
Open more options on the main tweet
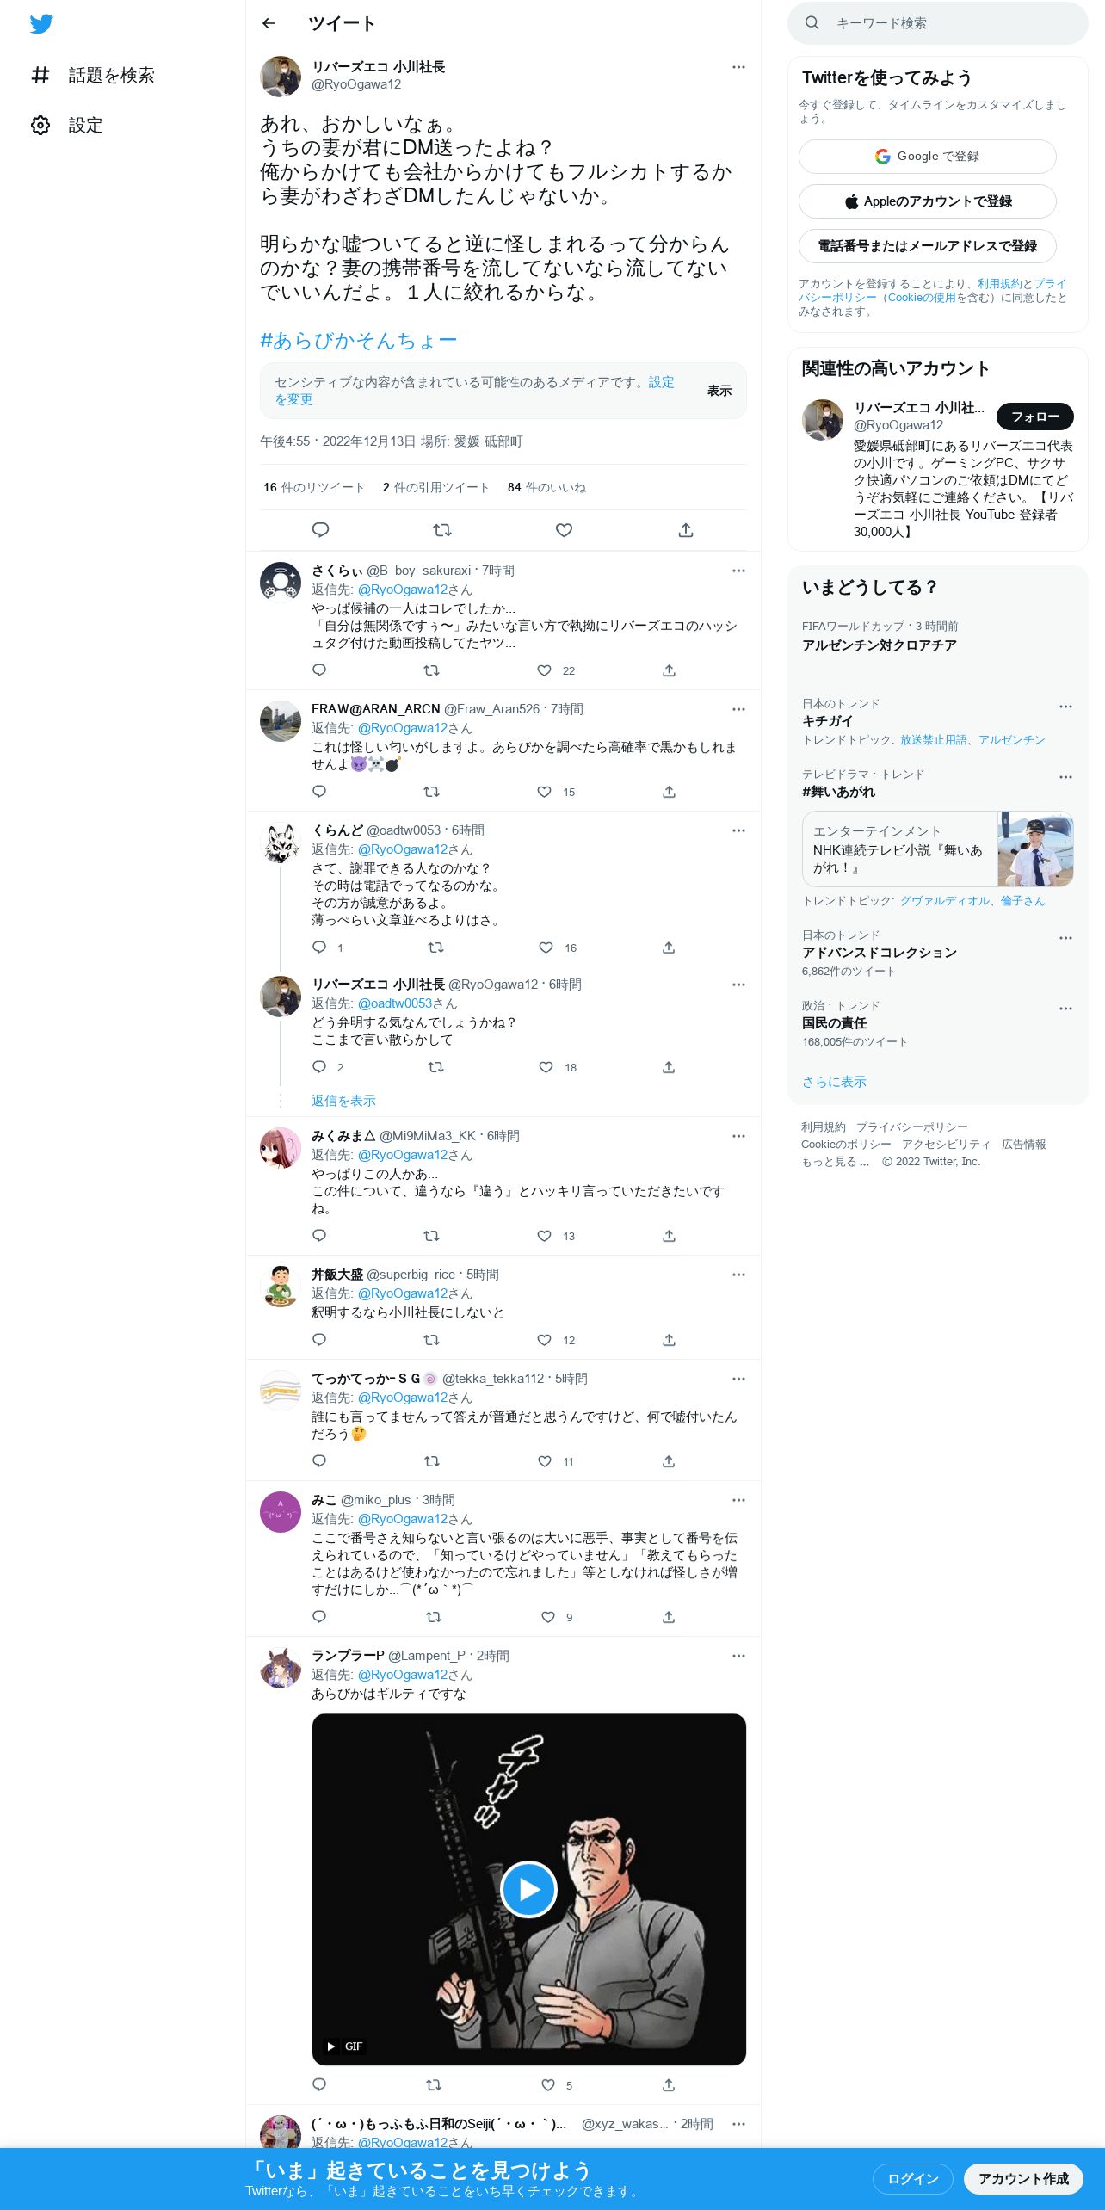click(x=738, y=67)
